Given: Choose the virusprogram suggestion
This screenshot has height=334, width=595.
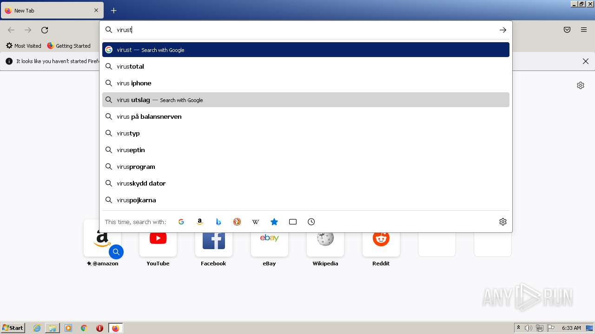Looking at the screenshot, I should tap(306, 167).
